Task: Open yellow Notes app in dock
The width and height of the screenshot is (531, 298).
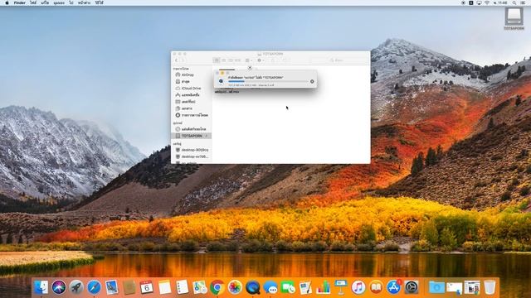Action: pos(164,287)
